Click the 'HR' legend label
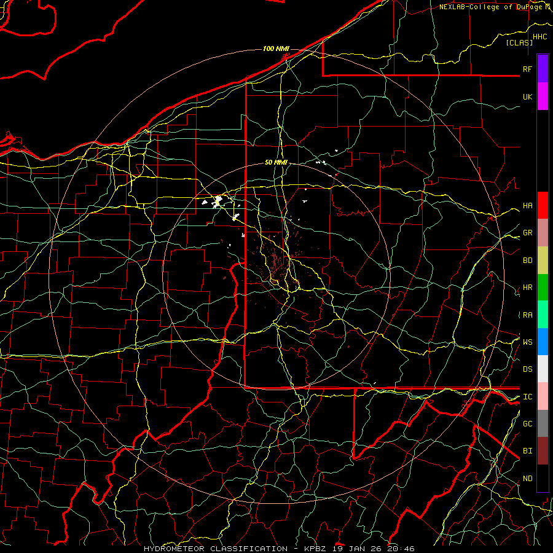553x553 pixels. point(528,288)
